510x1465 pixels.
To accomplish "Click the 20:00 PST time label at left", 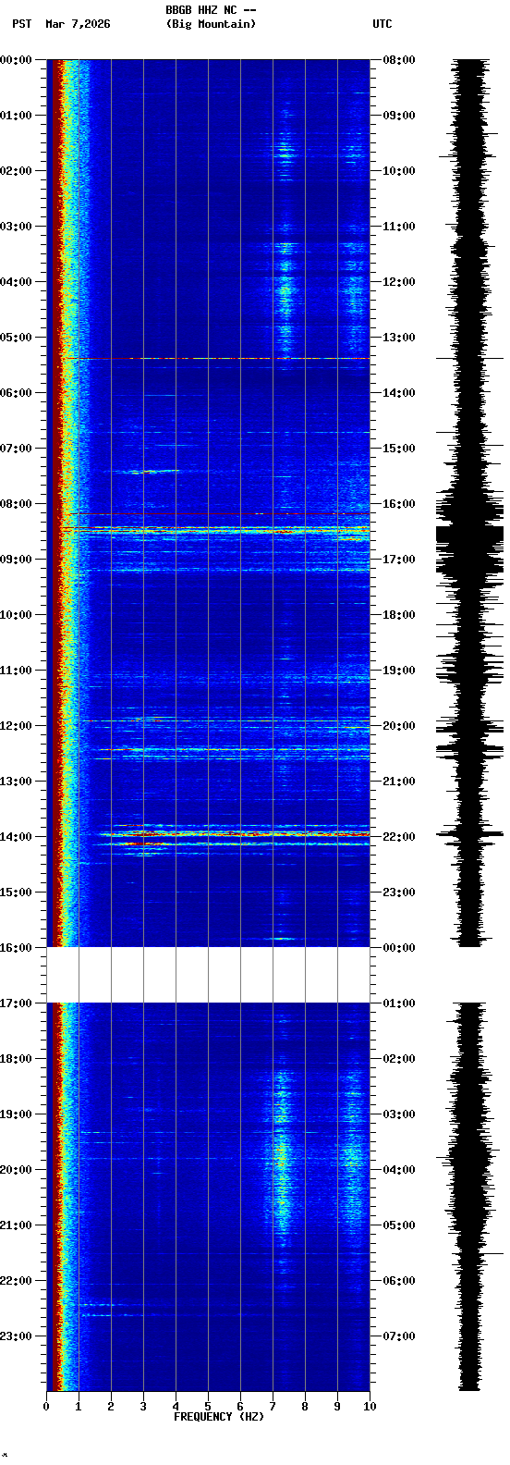I will coord(16,1170).
